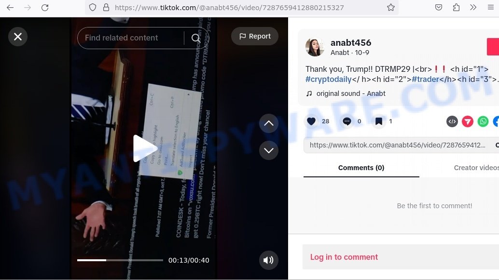Open the tracking protection shield icon
This screenshot has height=280, width=499.
tap(93, 7)
